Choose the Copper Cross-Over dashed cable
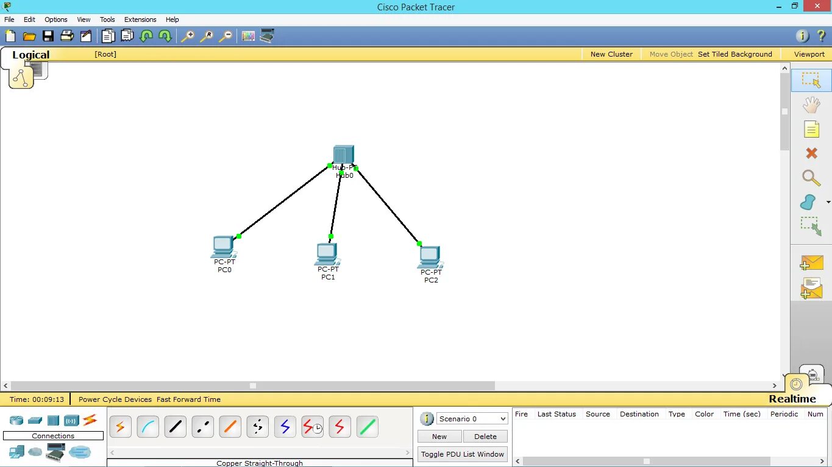This screenshot has width=832, height=467. point(202,427)
